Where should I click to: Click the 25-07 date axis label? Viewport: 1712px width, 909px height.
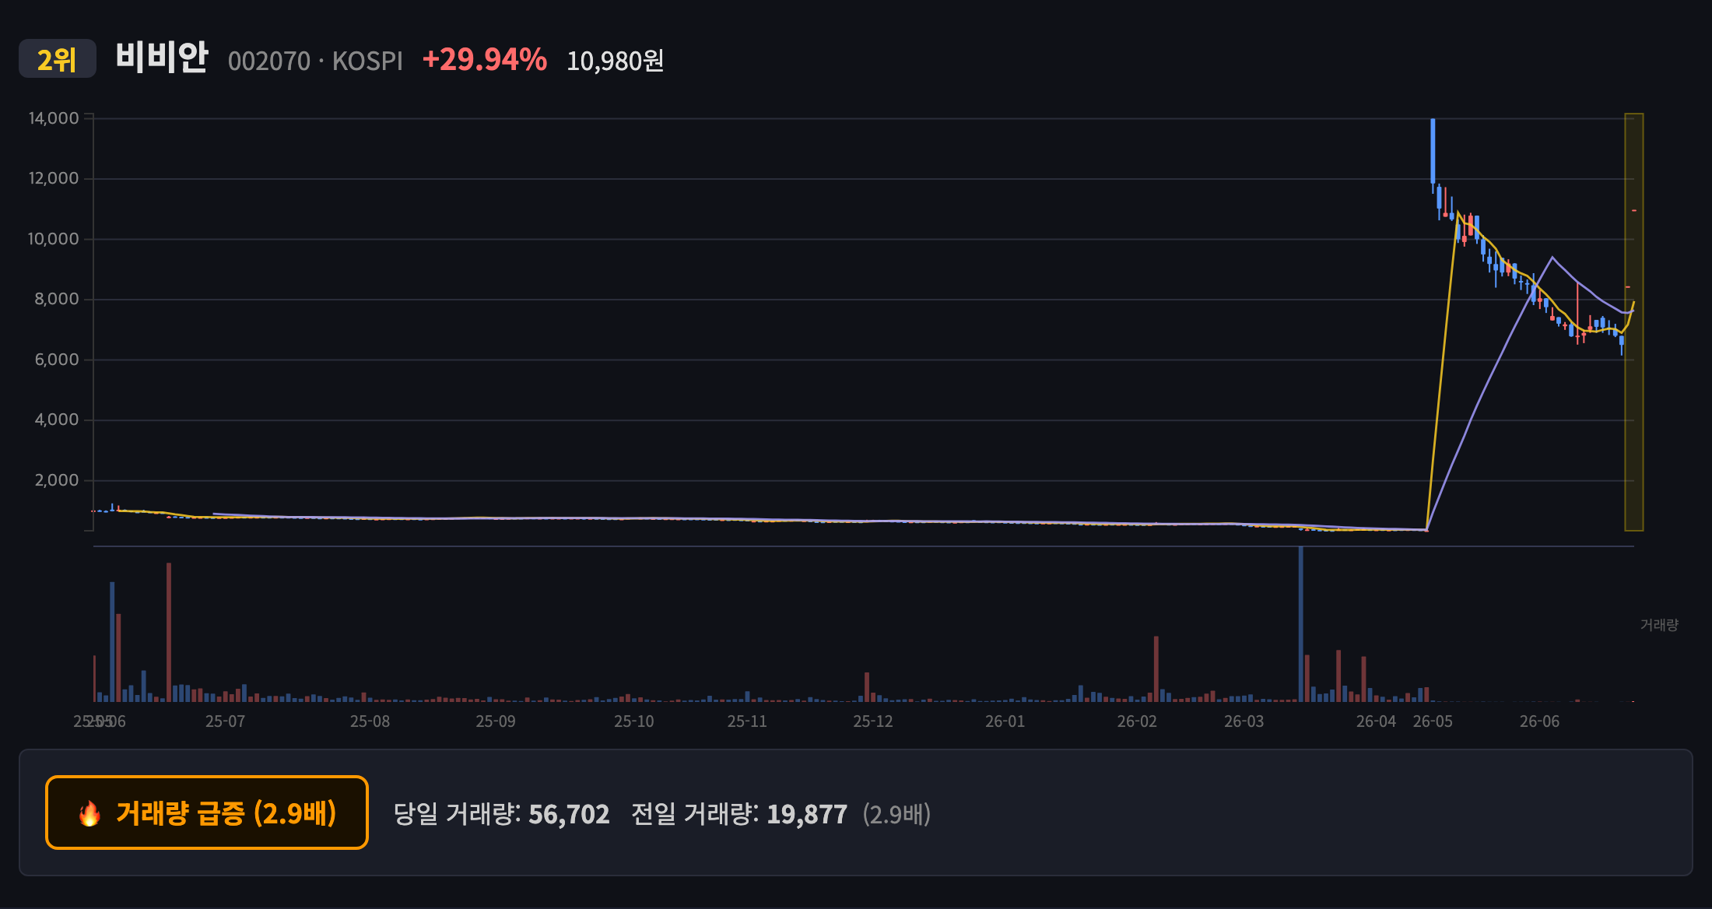click(x=225, y=721)
